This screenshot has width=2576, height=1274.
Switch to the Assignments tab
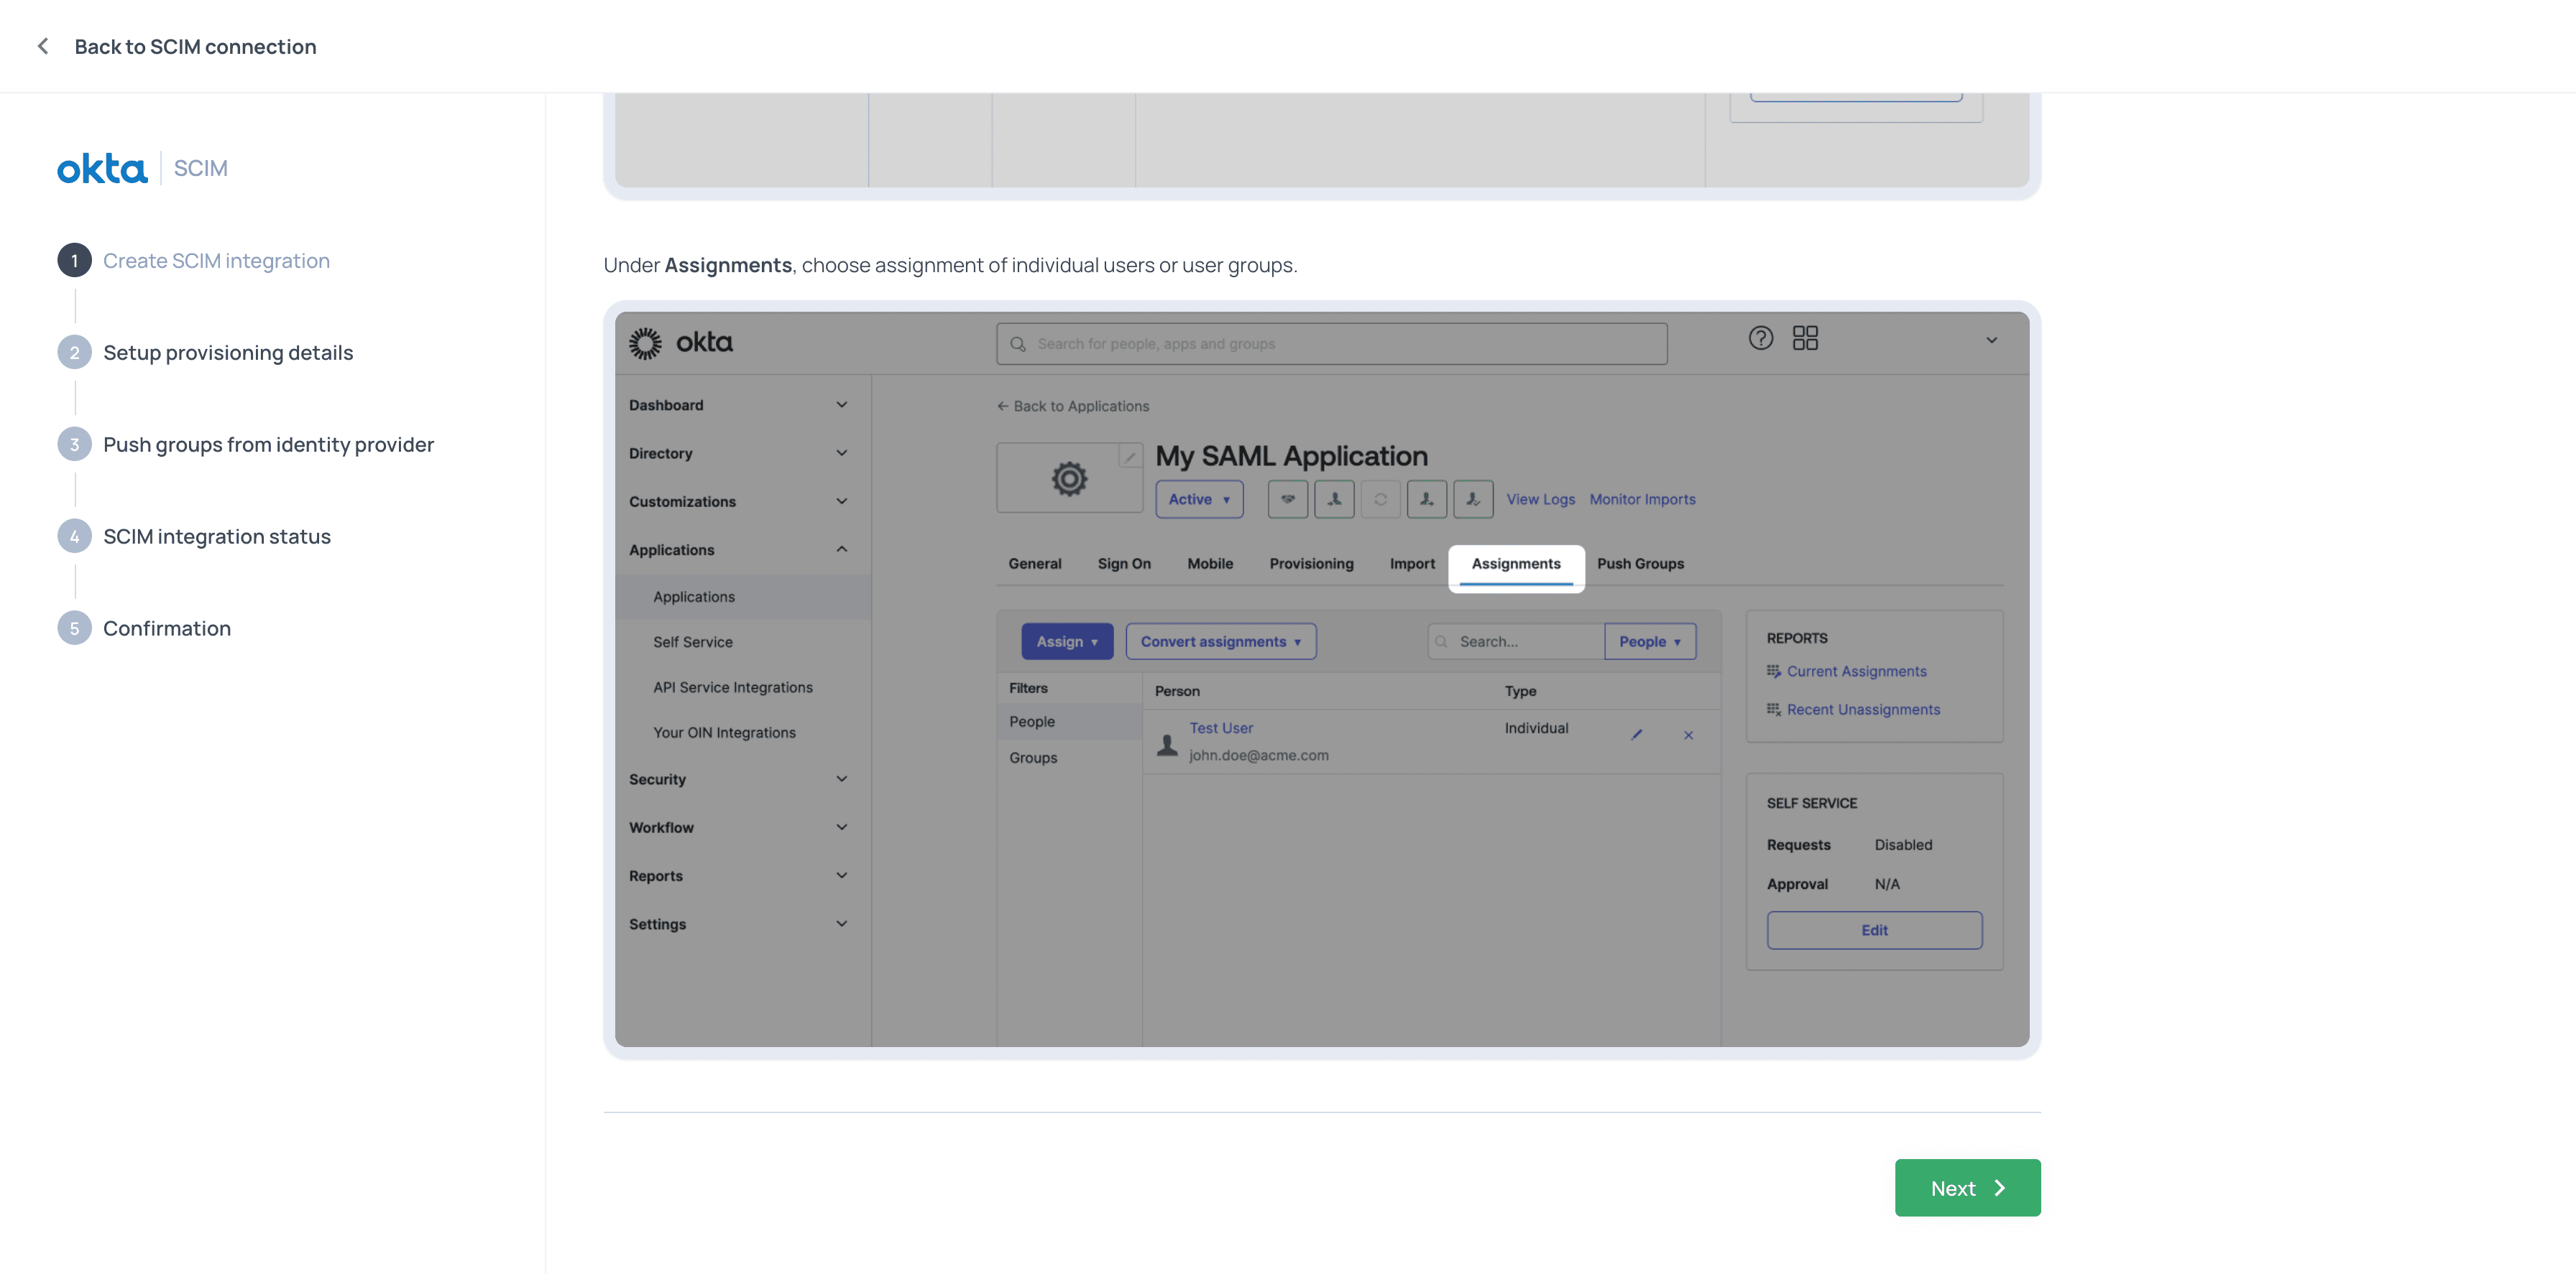coord(1516,564)
